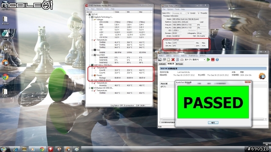Open the CPU temperature dropdown in BurnInTest toolbar

[x=195, y=60]
